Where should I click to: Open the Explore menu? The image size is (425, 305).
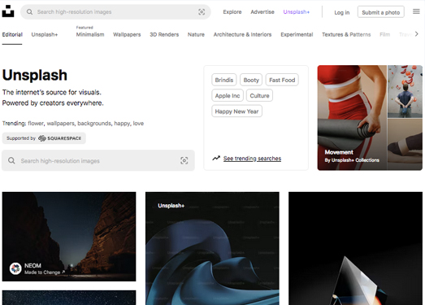pyautogui.click(x=232, y=12)
